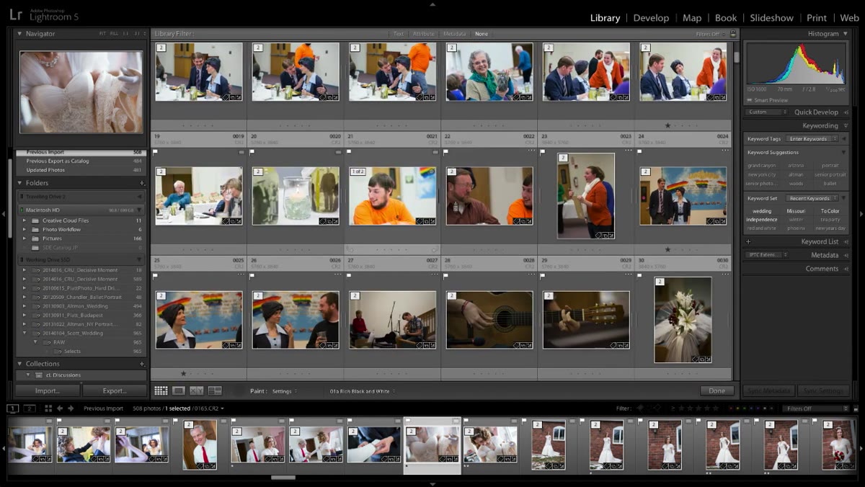Expand the Metadata panel
Image resolution: width=865 pixels, height=487 pixels.
point(846,255)
